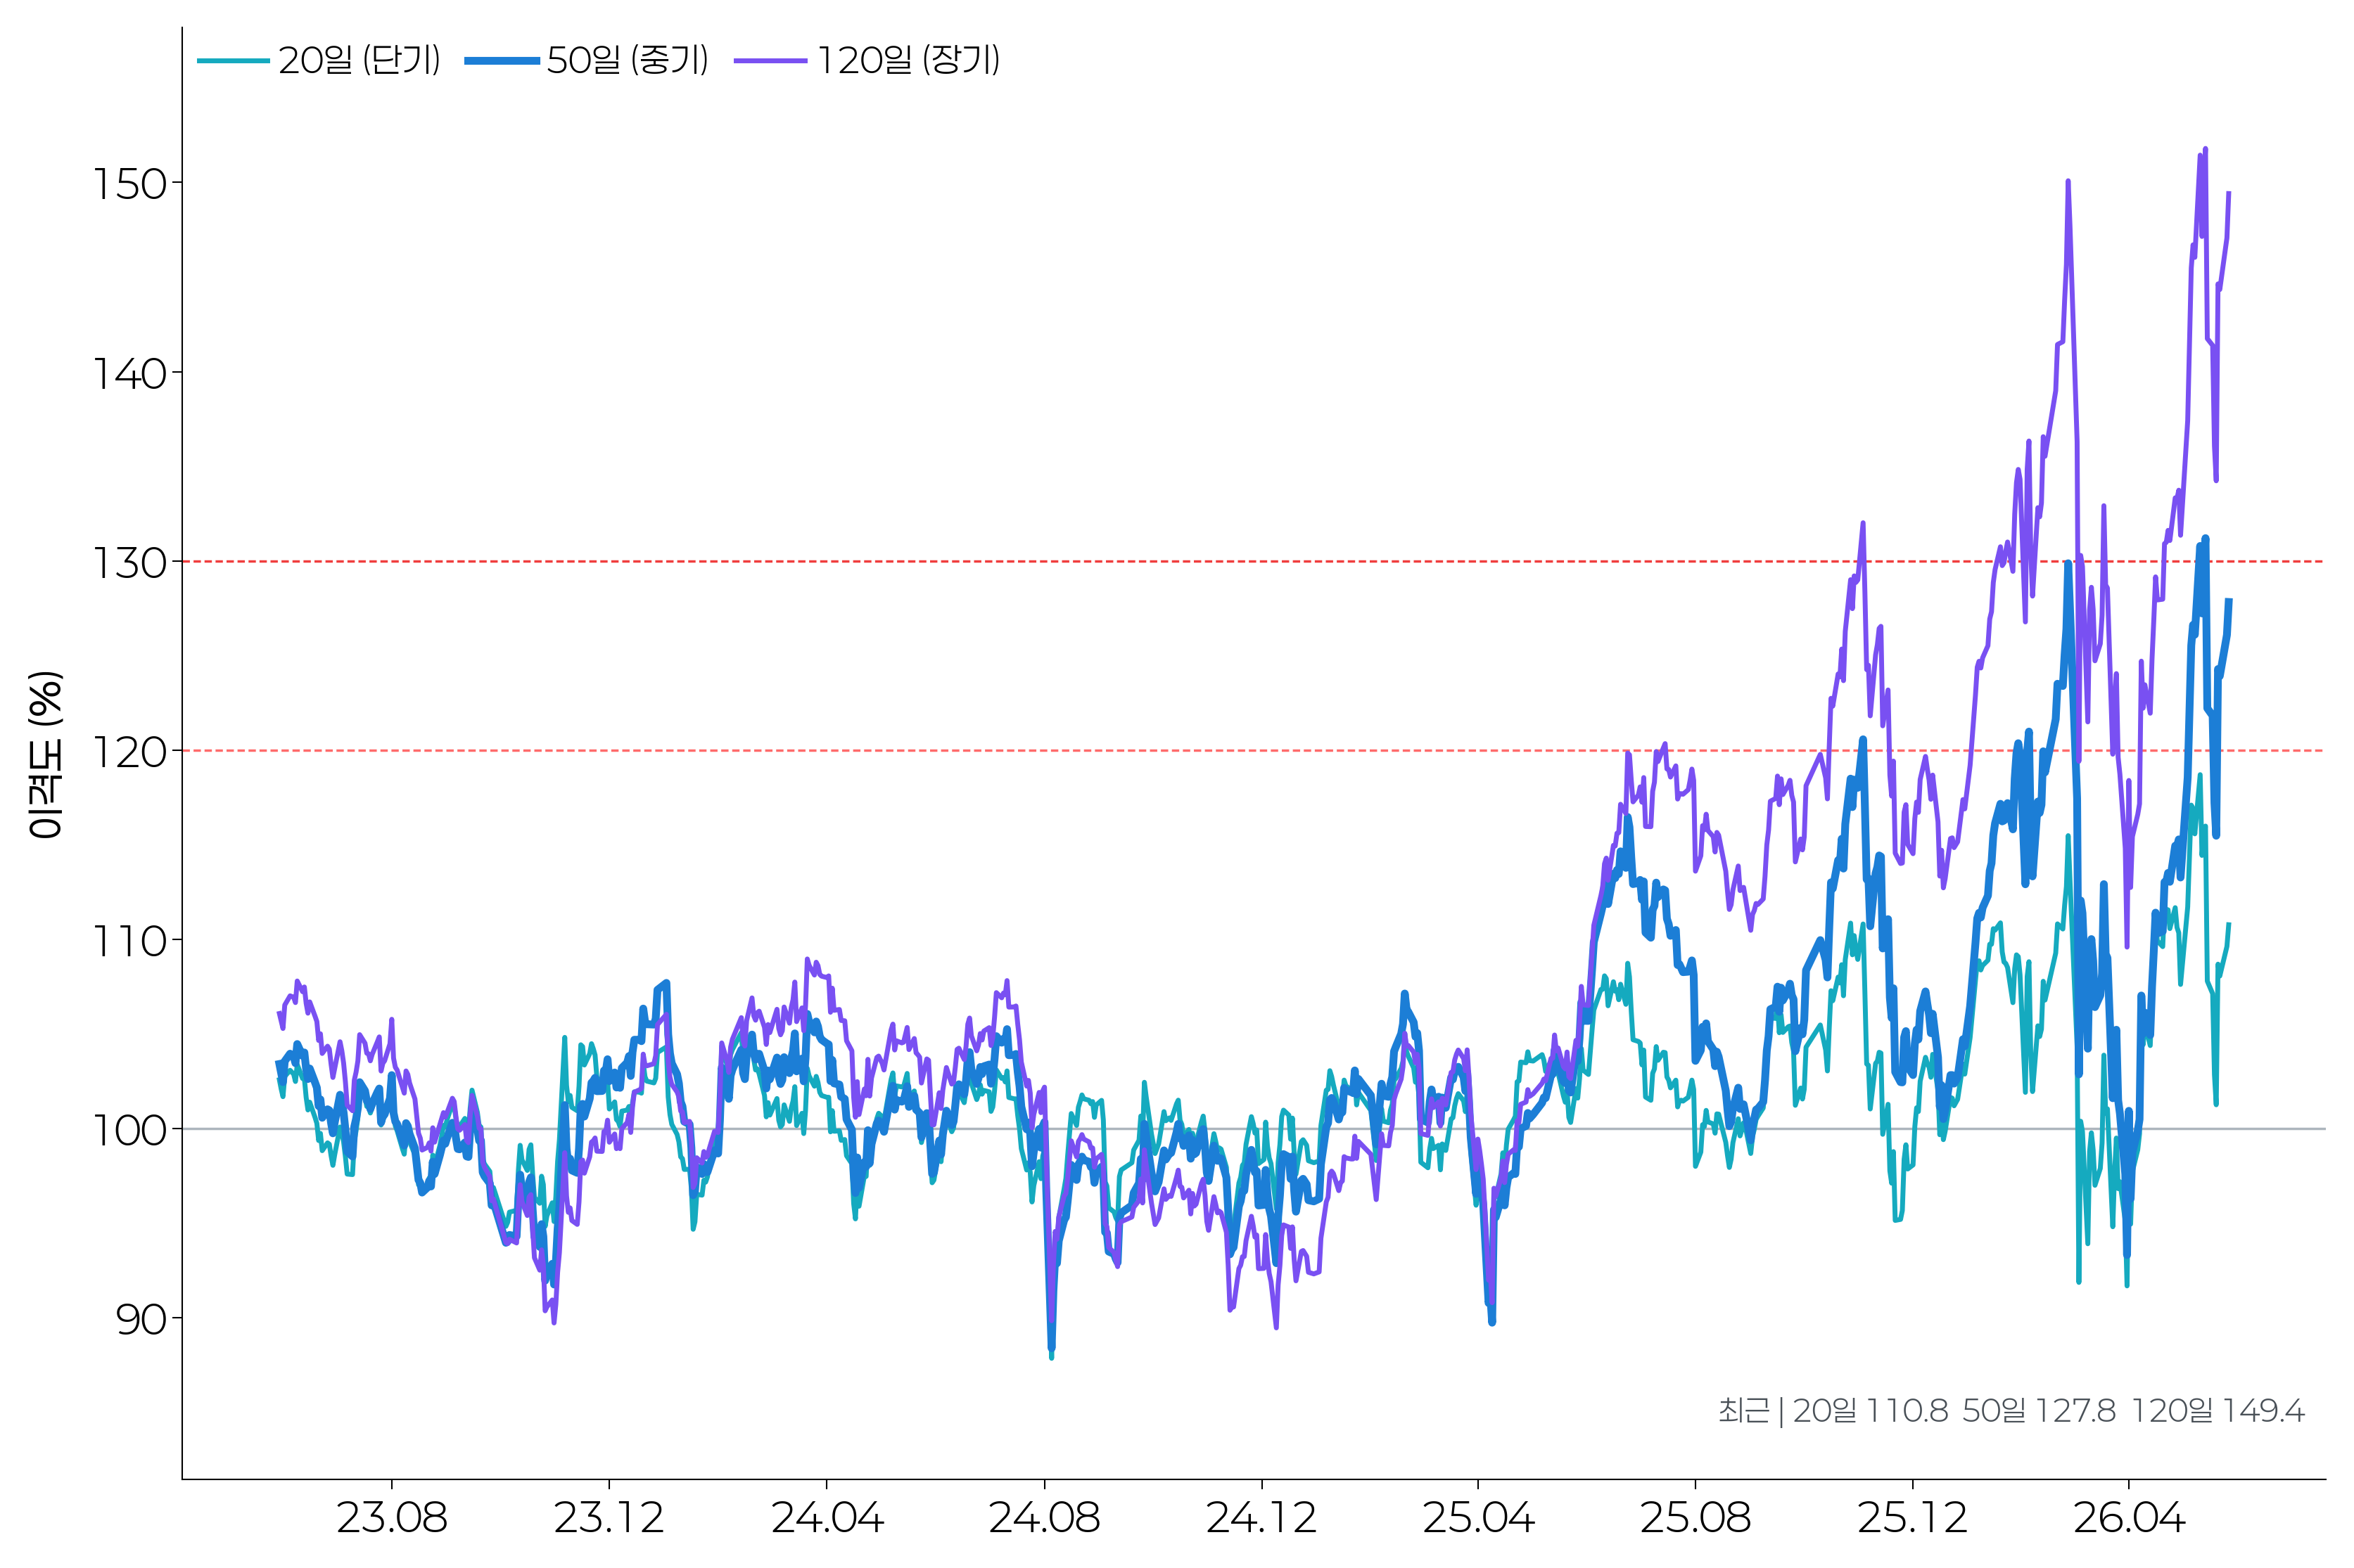Click the teal 20일 legend line swatch
The width and height of the screenshot is (2354, 1568).
(x=233, y=61)
